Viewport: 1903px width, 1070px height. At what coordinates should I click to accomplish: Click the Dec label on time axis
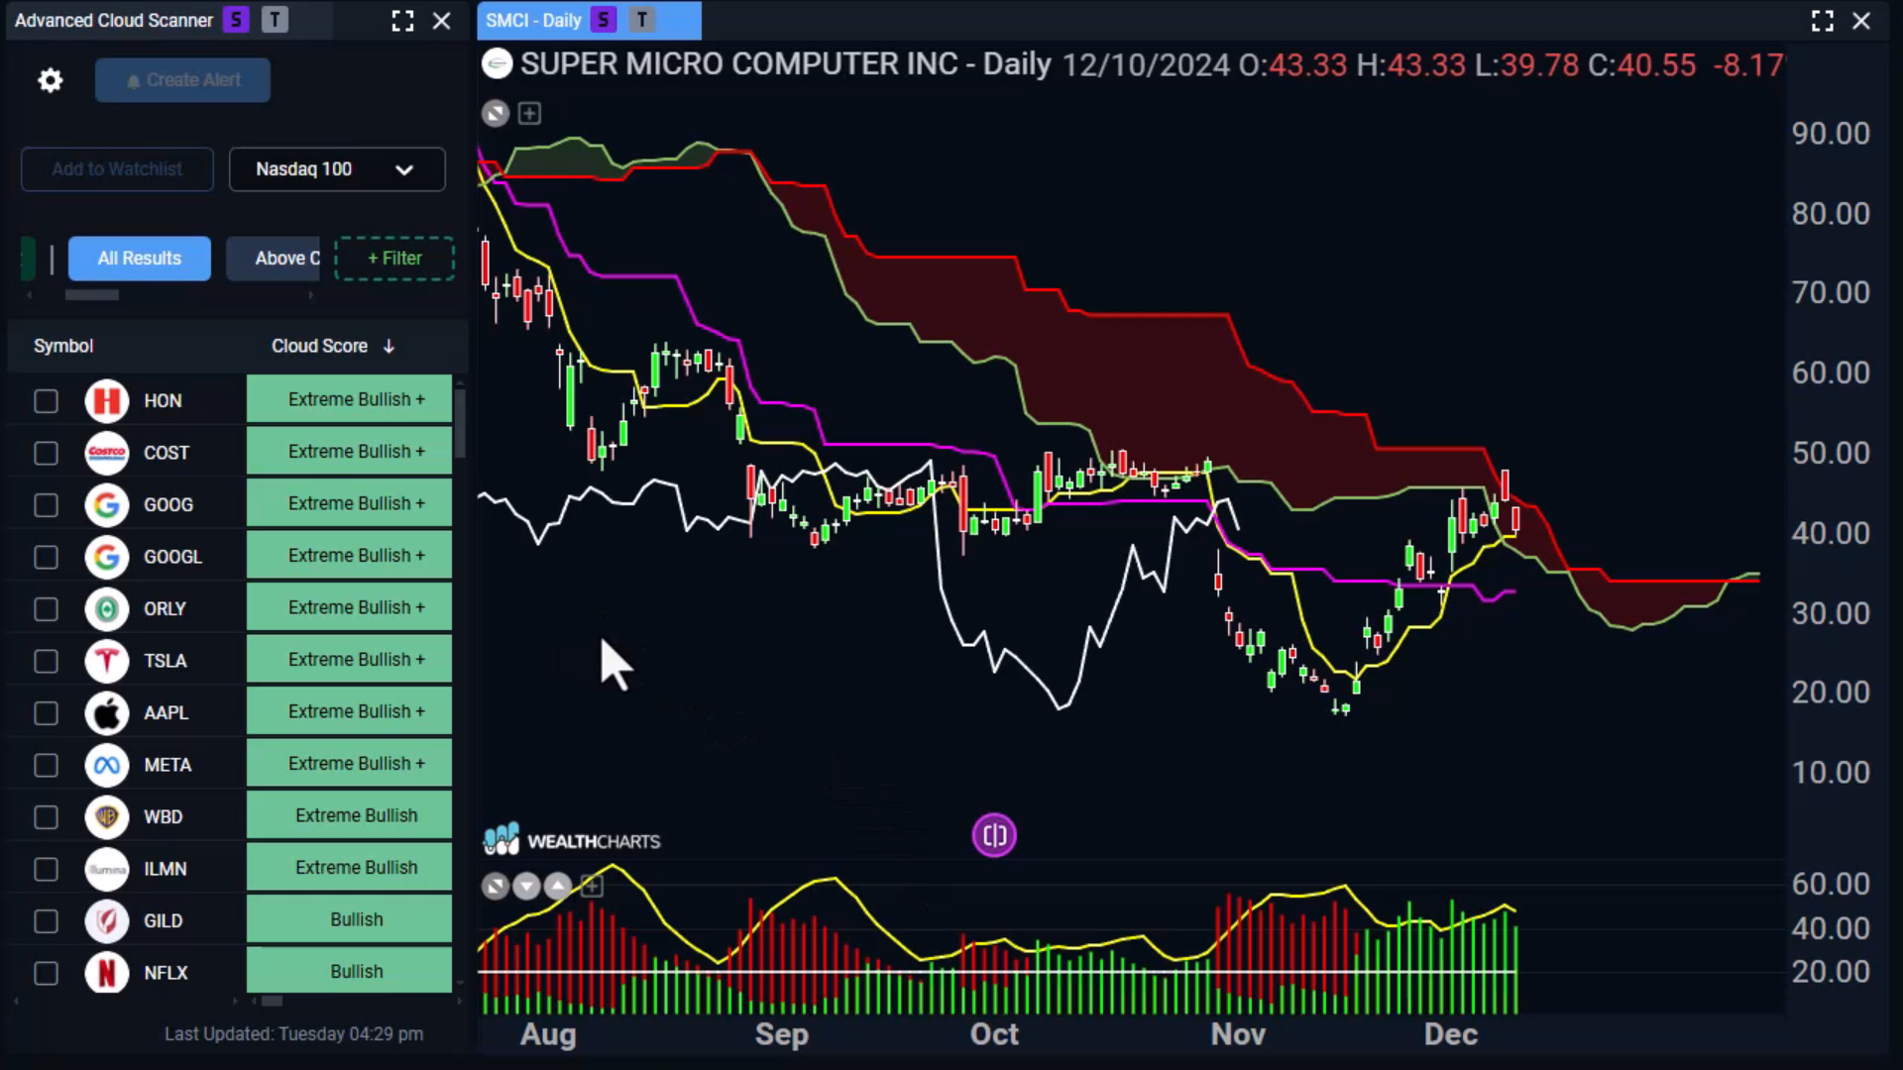[x=1450, y=1034]
